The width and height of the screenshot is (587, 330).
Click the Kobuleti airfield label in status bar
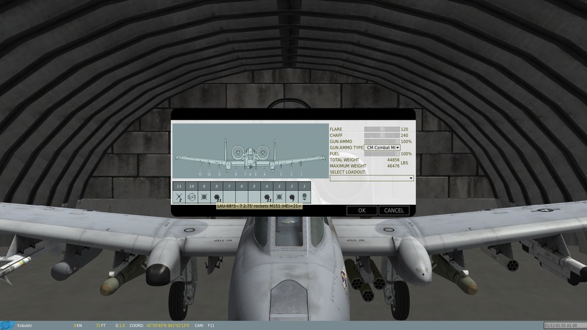pos(24,325)
